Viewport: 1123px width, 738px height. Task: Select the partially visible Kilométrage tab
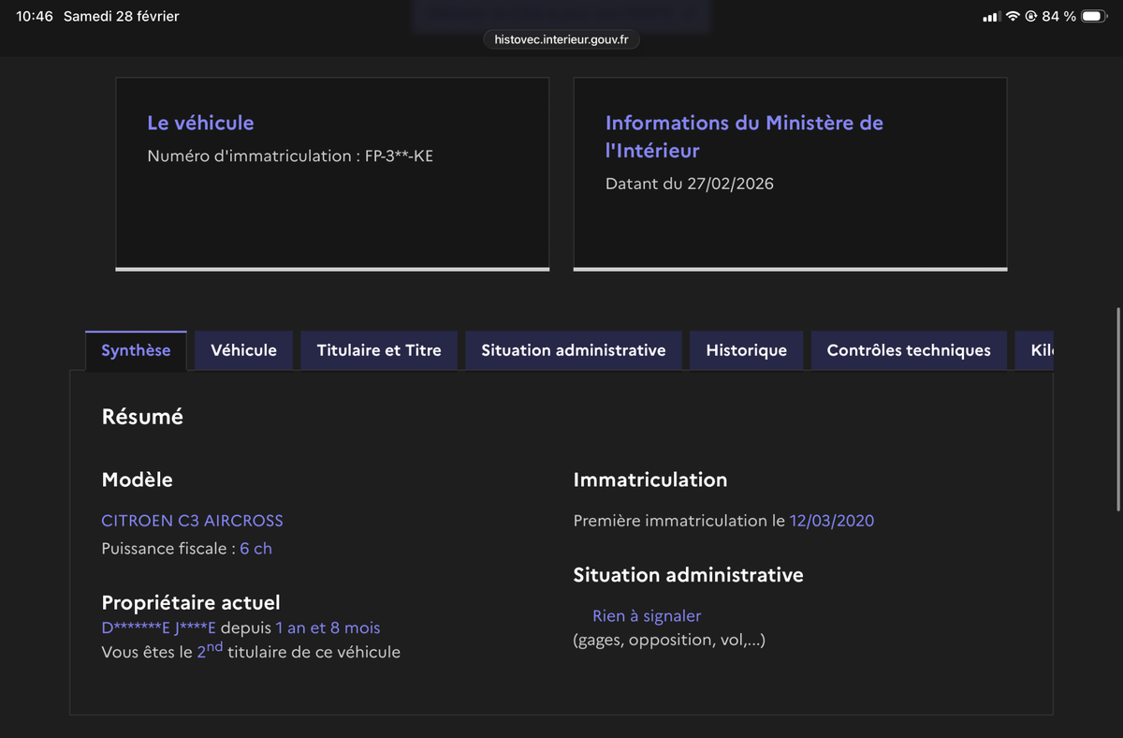(x=1039, y=349)
